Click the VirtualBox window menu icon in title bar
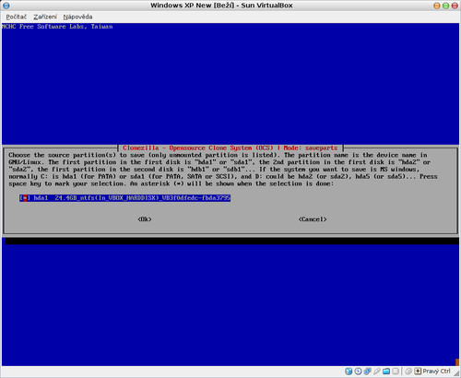The width and height of the screenshot is (461, 378). point(6,6)
